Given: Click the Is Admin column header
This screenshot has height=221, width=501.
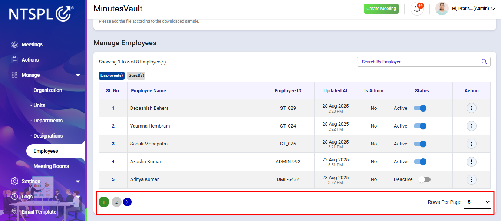Looking at the screenshot, I should point(374,90).
